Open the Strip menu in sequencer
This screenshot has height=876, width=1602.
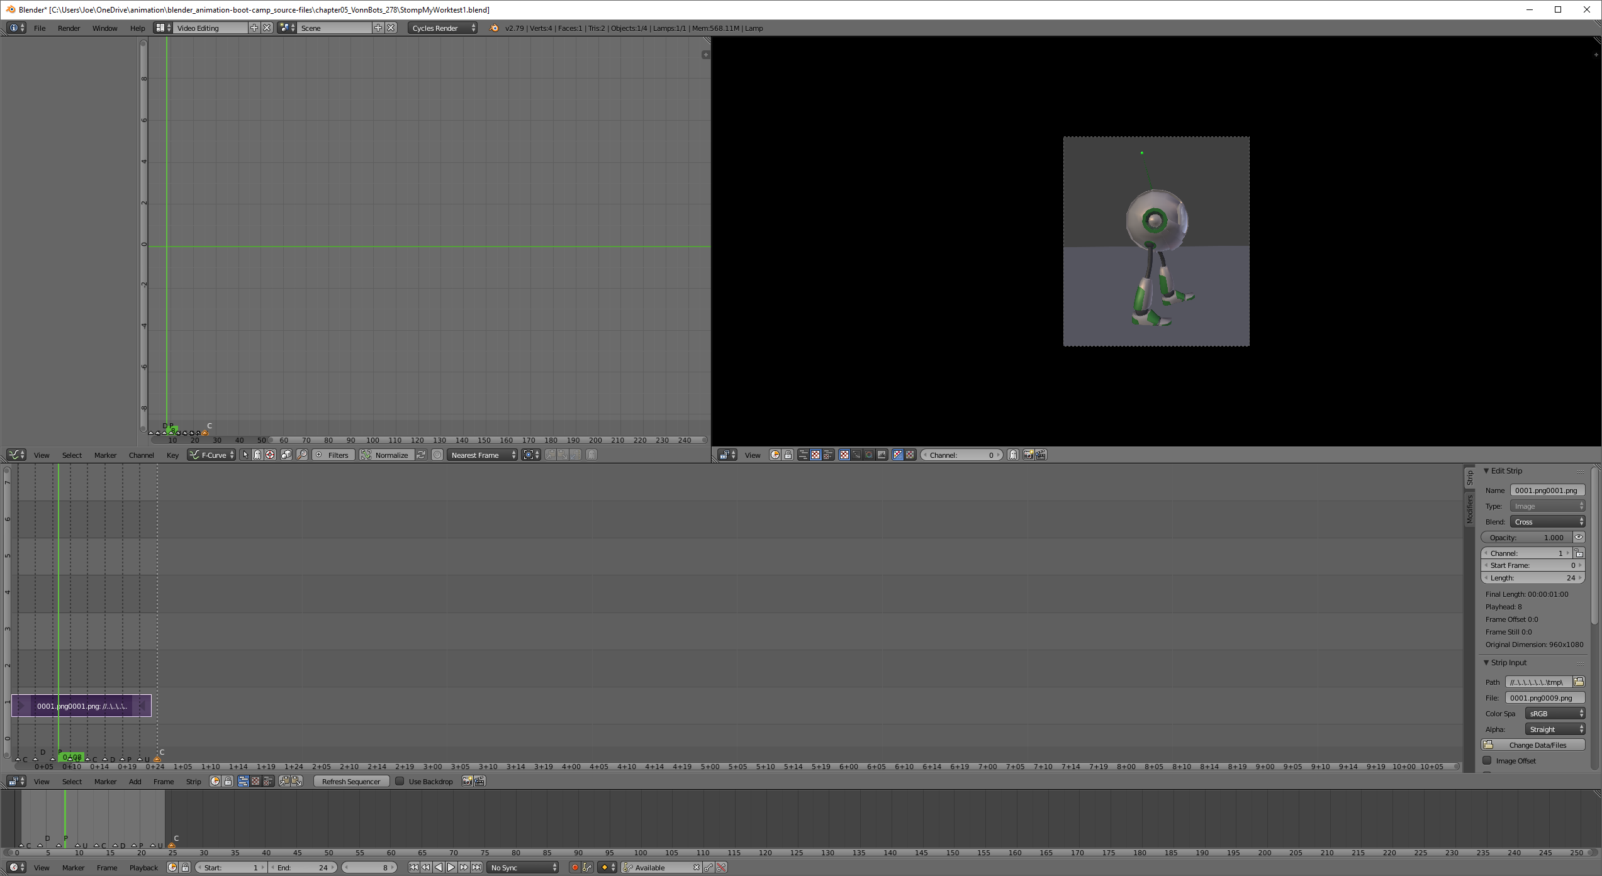(193, 781)
